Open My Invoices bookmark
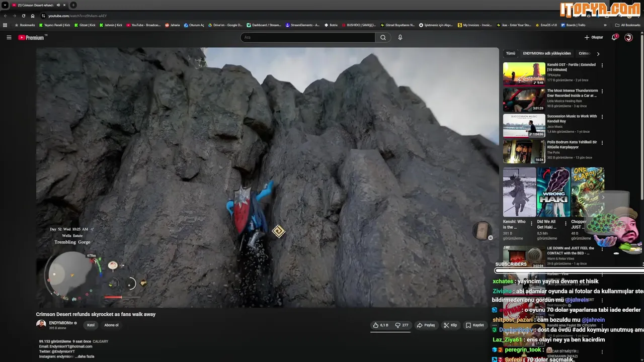The width and height of the screenshot is (644, 362). [475, 25]
